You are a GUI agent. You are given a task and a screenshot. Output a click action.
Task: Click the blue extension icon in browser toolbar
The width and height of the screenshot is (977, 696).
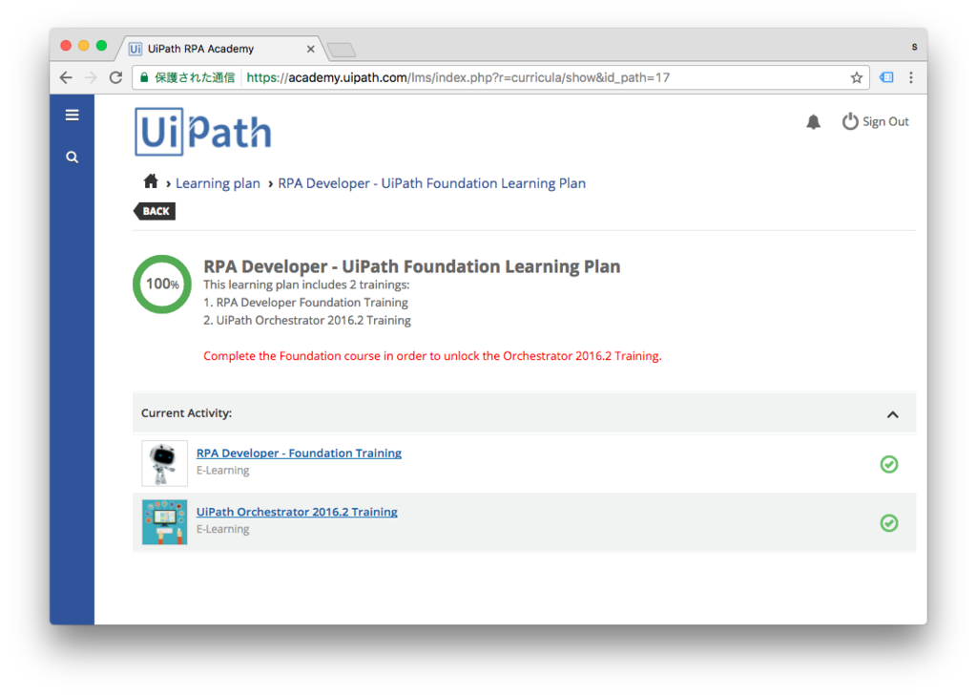tap(887, 77)
